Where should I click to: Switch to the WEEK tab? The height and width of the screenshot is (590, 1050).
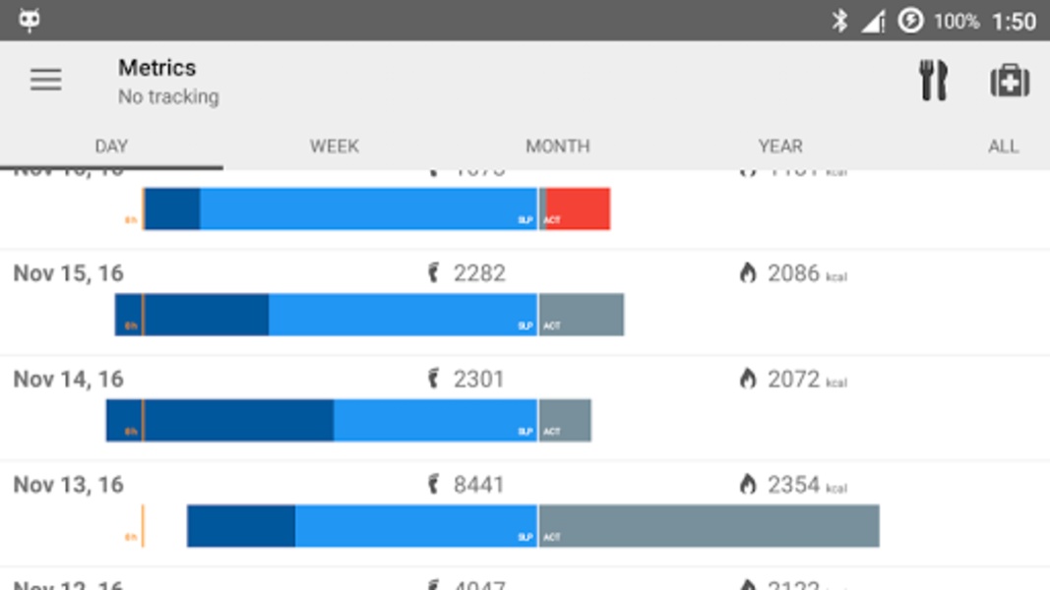(x=335, y=147)
